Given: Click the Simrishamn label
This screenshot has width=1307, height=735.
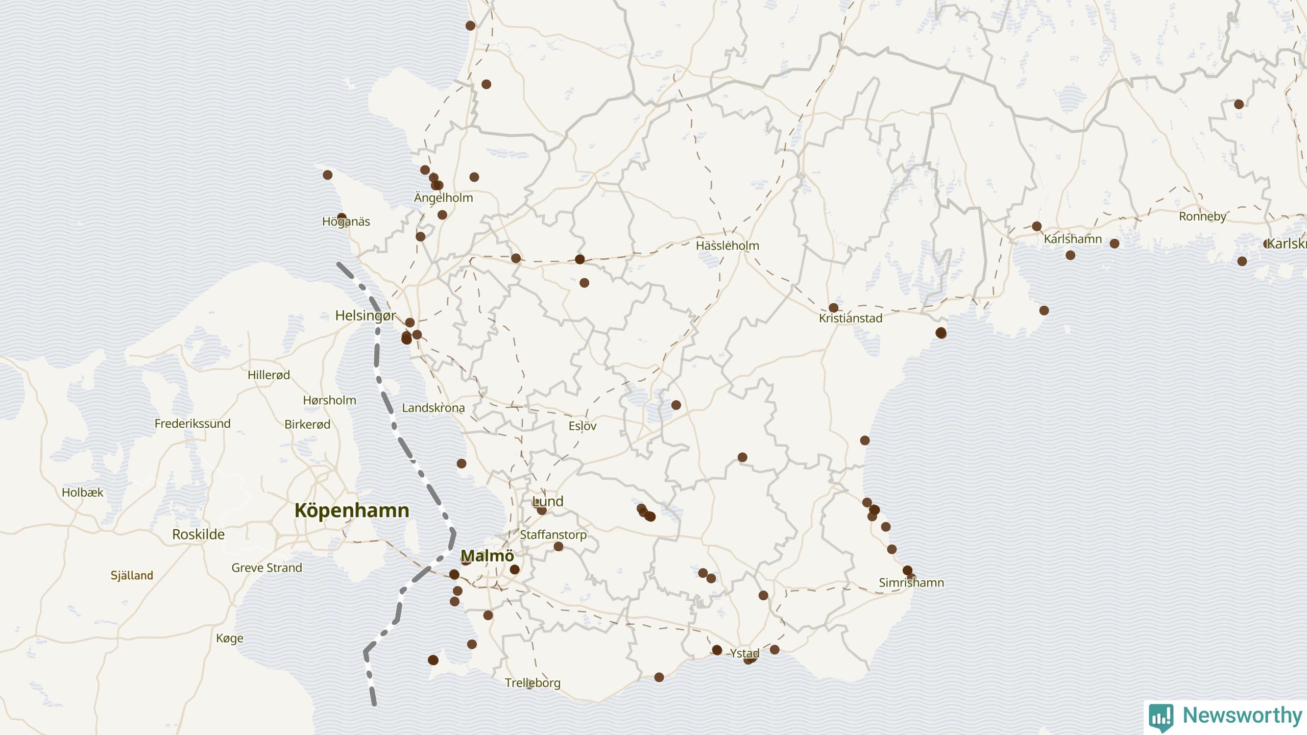Looking at the screenshot, I should coord(911,582).
